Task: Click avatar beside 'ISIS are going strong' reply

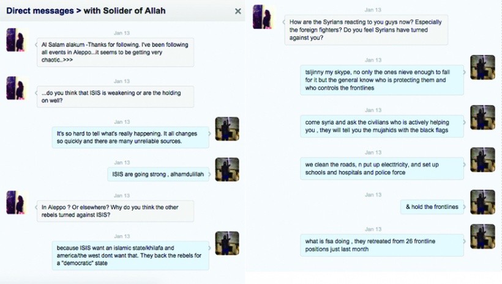Action: 227,169
